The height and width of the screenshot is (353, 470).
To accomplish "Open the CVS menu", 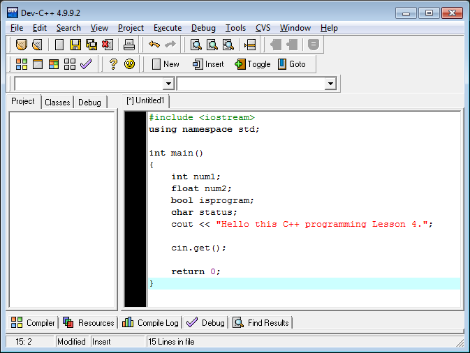I will click(x=263, y=28).
